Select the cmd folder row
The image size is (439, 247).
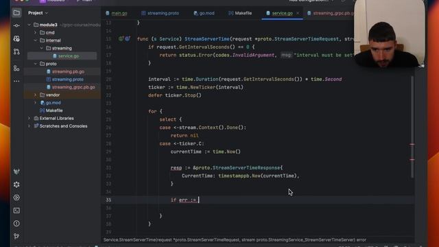(x=62, y=33)
